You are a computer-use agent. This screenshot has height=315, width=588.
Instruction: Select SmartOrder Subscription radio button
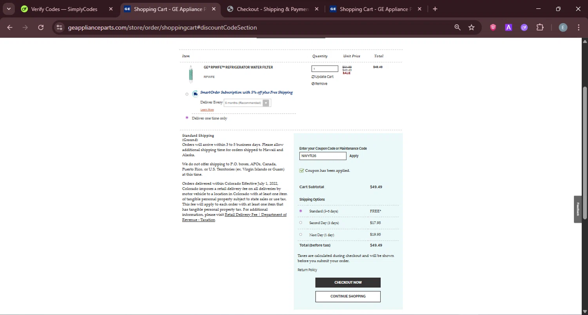click(x=187, y=94)
